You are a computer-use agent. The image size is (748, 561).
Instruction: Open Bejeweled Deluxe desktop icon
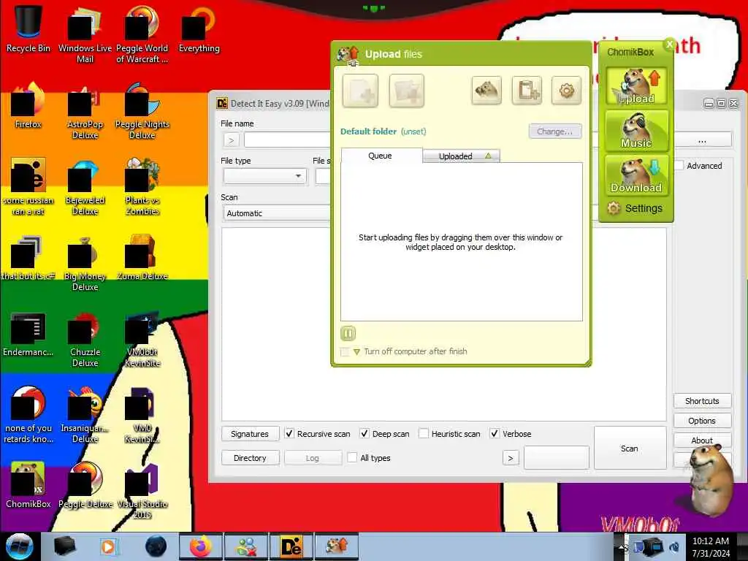(x=85, y=187)
